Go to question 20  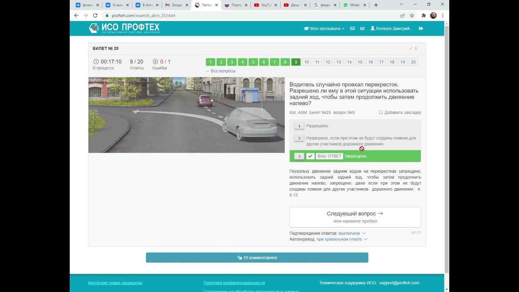pyautogui.click(x=413, y=62)
